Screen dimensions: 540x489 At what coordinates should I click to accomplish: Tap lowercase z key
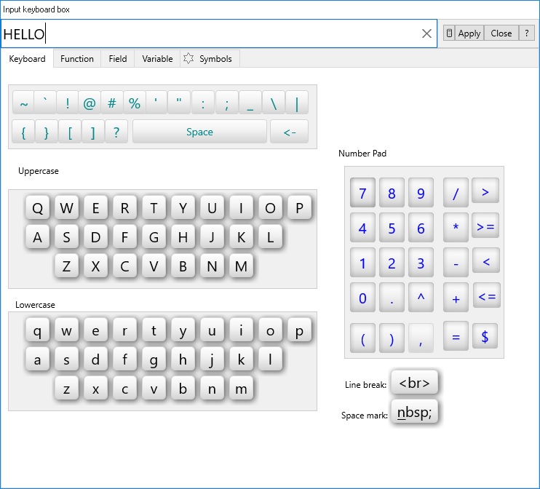click(x=66, y=389)
